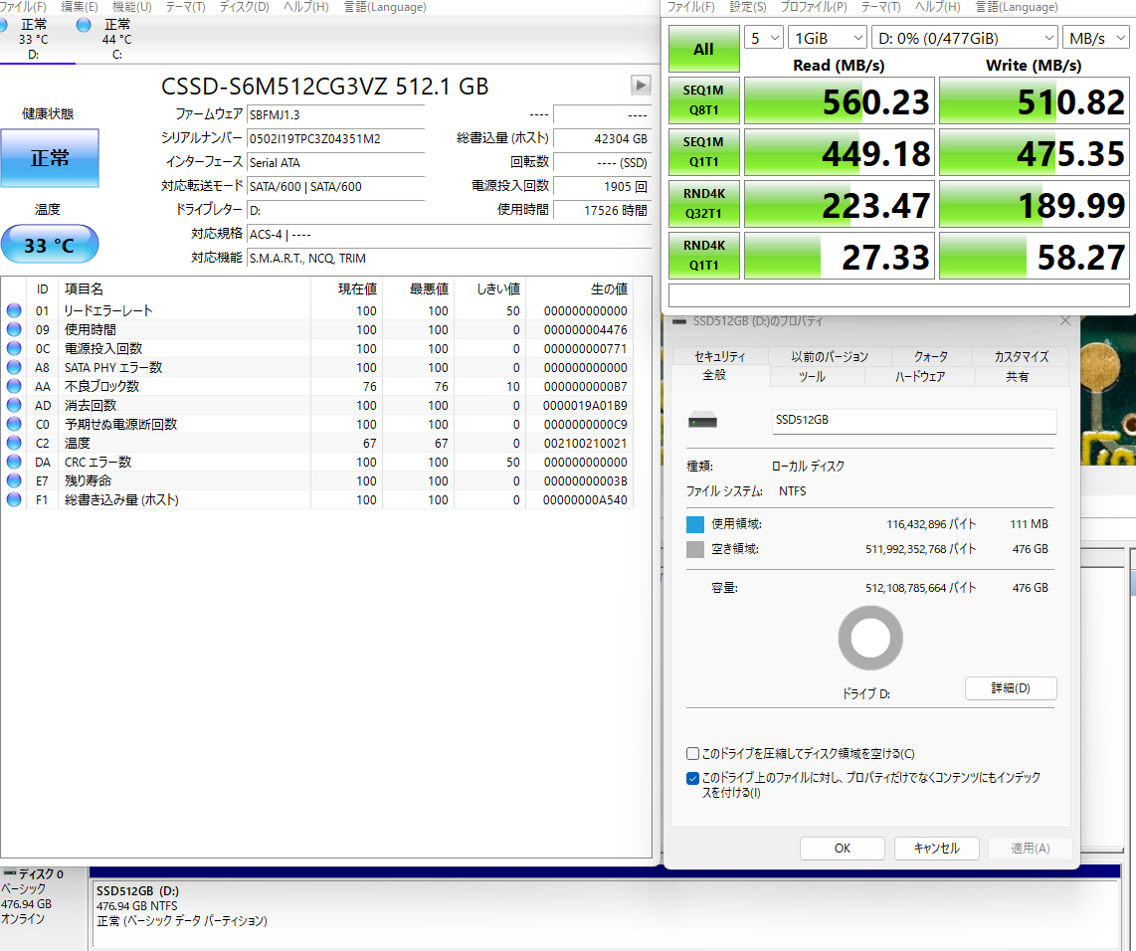
Task: Click the 詳細(D) button
Action: 1010,688
